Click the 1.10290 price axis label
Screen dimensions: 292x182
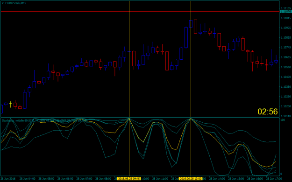(x=286, y=97)
